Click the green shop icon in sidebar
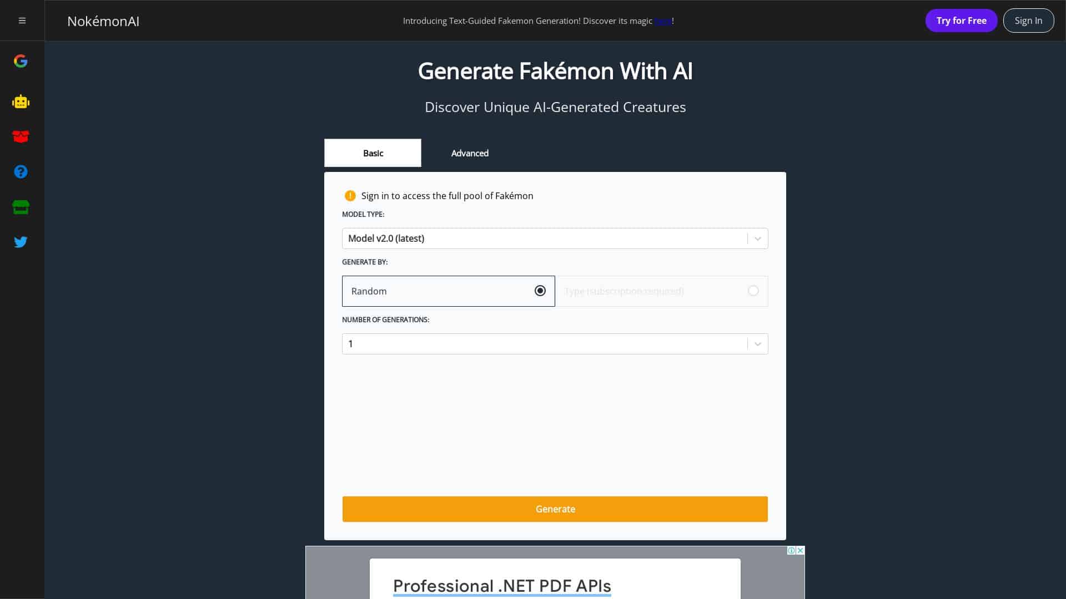This screenshot has height=599, width=1066. pos(21,207)
